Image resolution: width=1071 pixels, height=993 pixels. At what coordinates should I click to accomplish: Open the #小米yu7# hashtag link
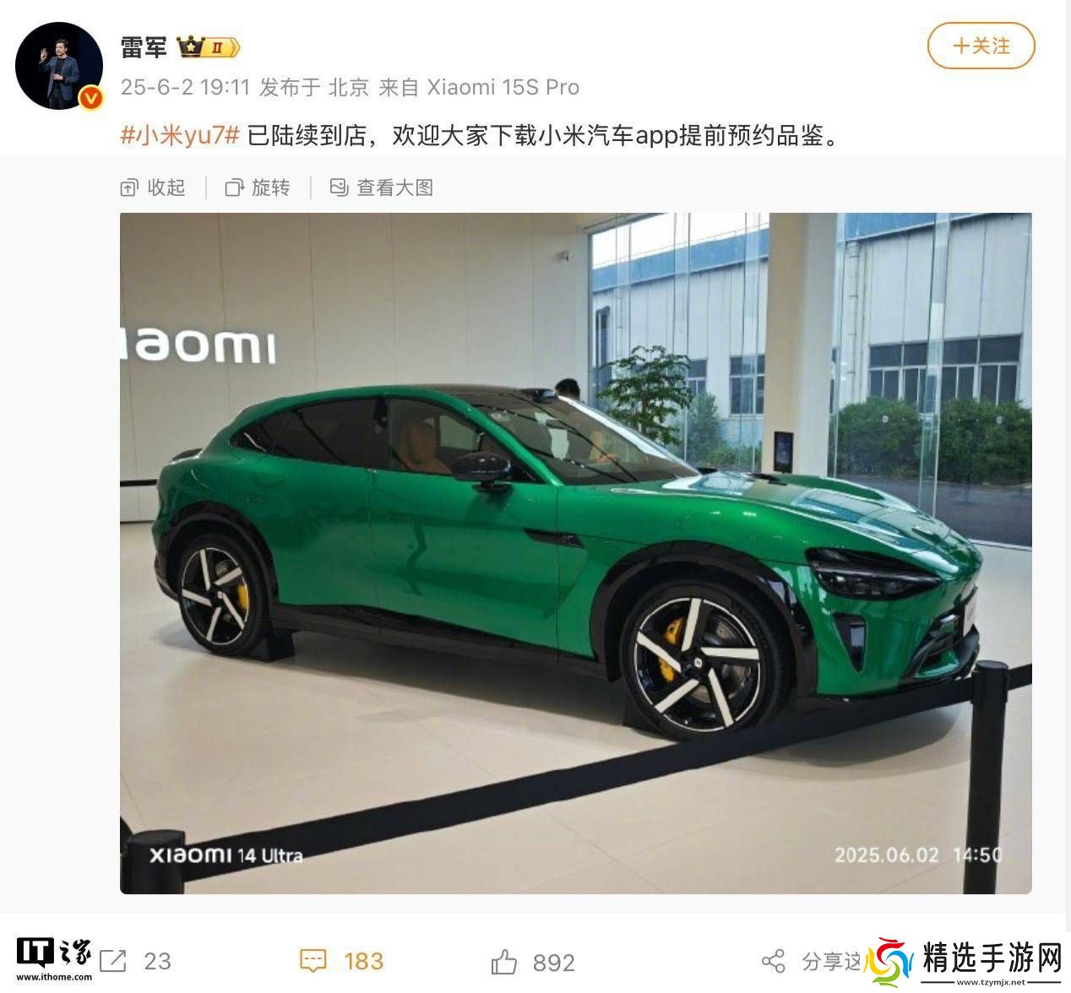click(x=181, y=135)
